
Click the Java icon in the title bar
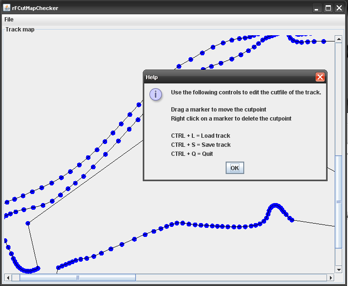pos(7,8)
